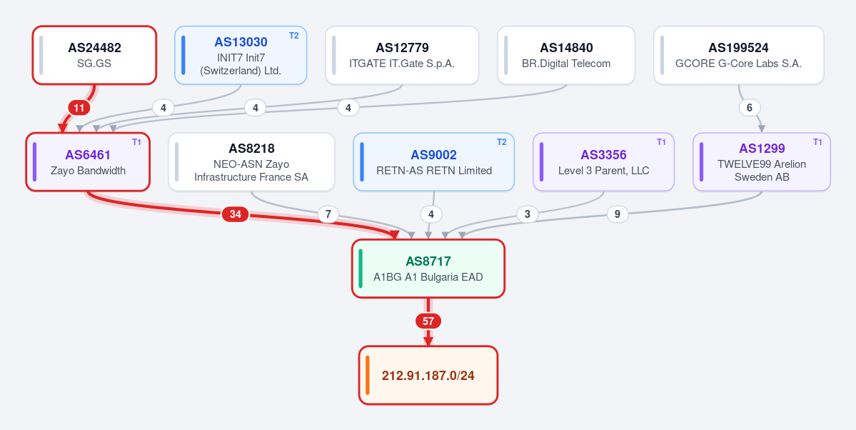Select the AS199524 GCORE node

pyautogui.click(x=739, y=55)
